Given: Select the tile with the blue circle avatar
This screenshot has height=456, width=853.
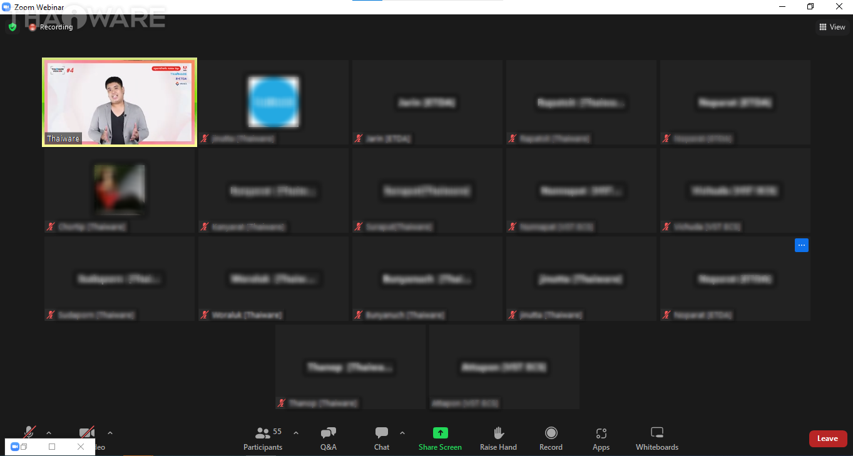Looking at the screenshot, I should 273,103.
